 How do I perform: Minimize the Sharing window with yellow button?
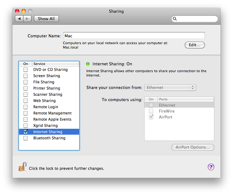(x=24, y=11)
